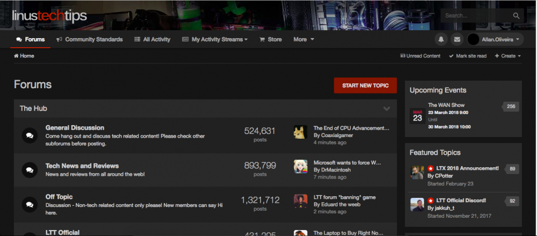The height and width of the screenshot is (236, 537).
Task: Open The End of CPU Advancement topic
Action: point(351,128)
